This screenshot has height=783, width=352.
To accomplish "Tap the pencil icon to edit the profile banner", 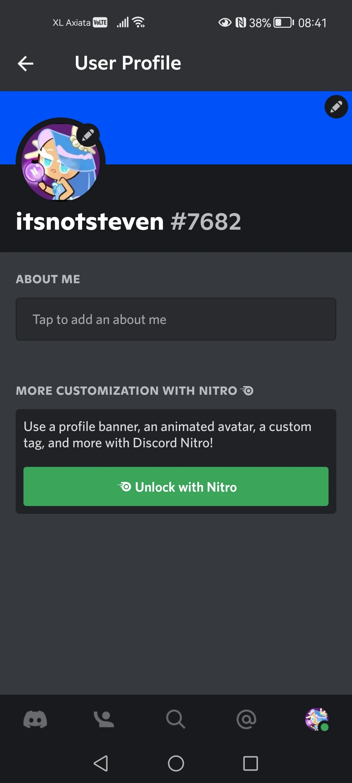I will pos(336,107).
